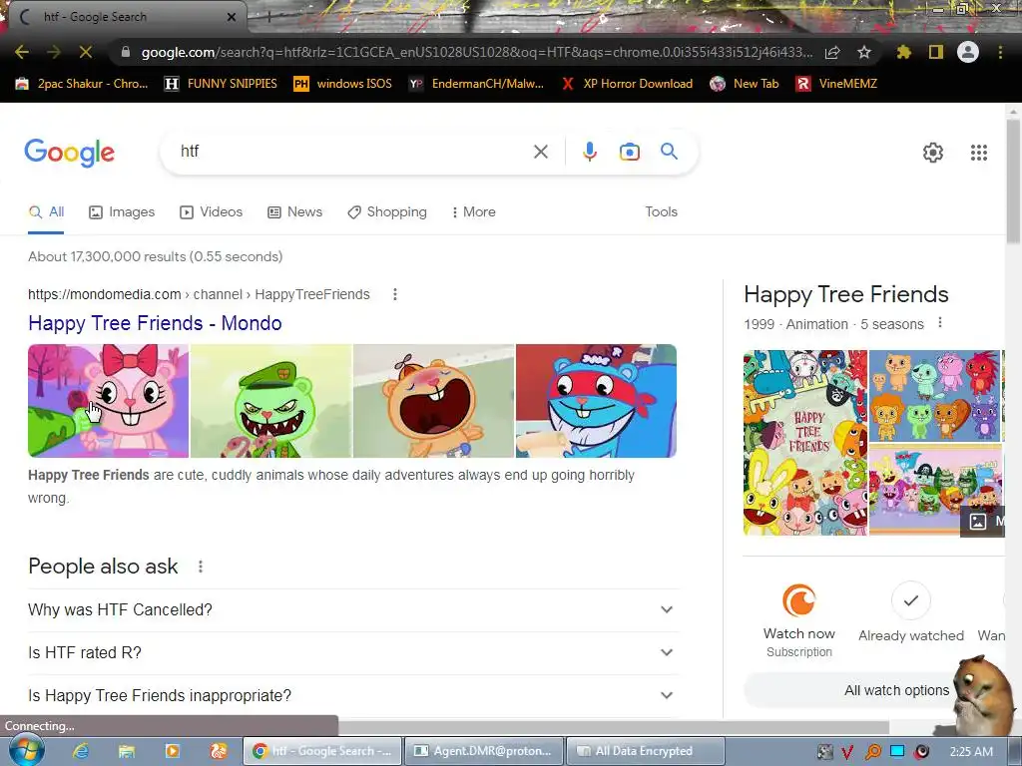Switch to the Videos tab

coord(212,211)
